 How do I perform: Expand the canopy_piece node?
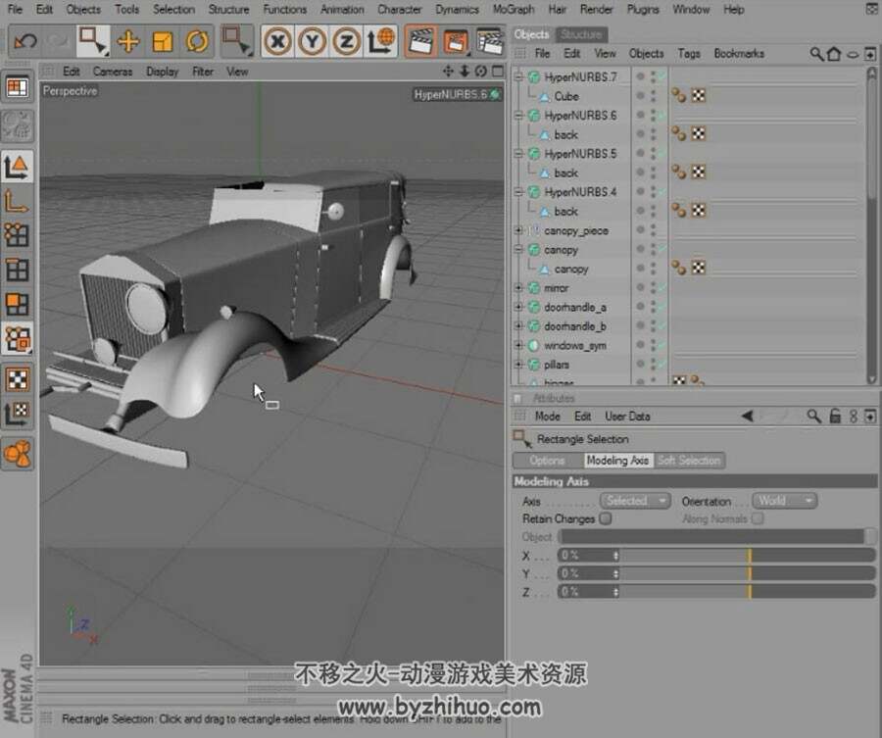click(518, 230)
